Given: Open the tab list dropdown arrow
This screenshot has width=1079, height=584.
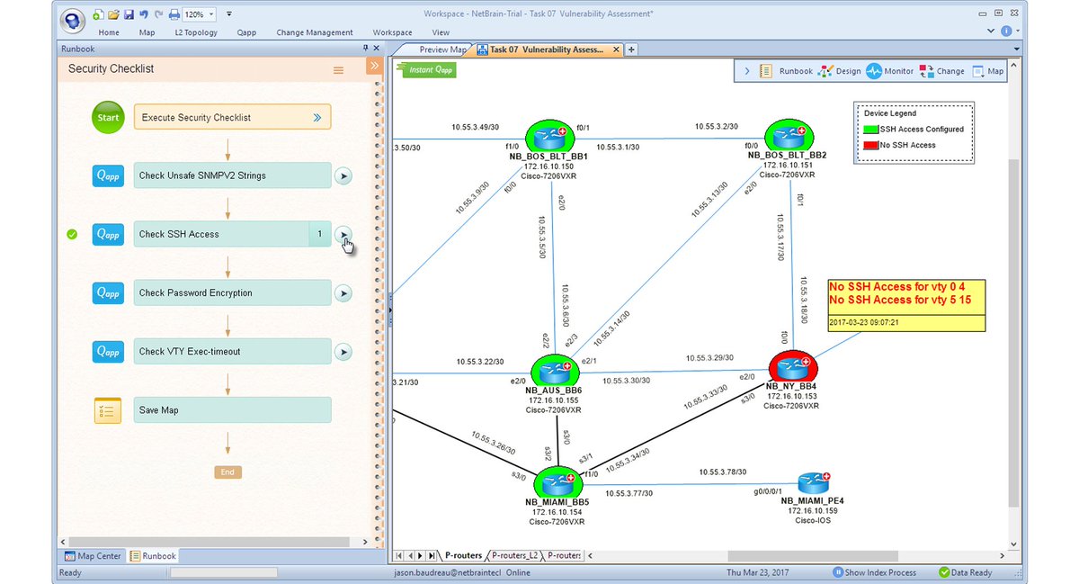Looking at the screenshot, I should click(1017, 49).
